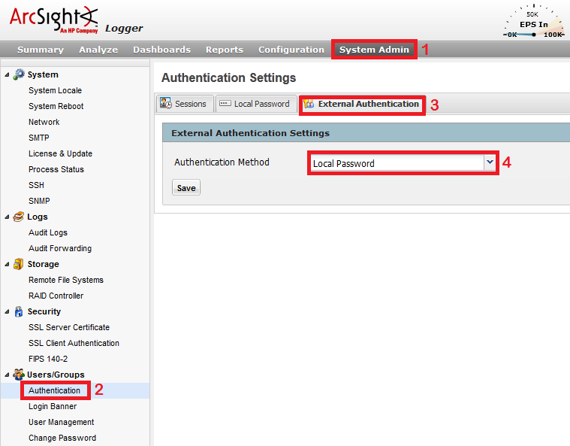
Task: Open the Configuration menu
Action: [291, 50]
